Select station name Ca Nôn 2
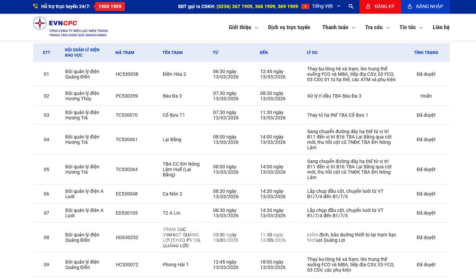 pos(172,194)
